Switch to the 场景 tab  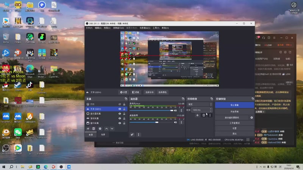(x=103, y=134)
